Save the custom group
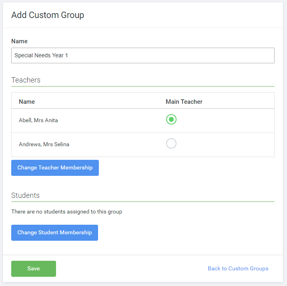Screen dimensions: 287x286 34,269
